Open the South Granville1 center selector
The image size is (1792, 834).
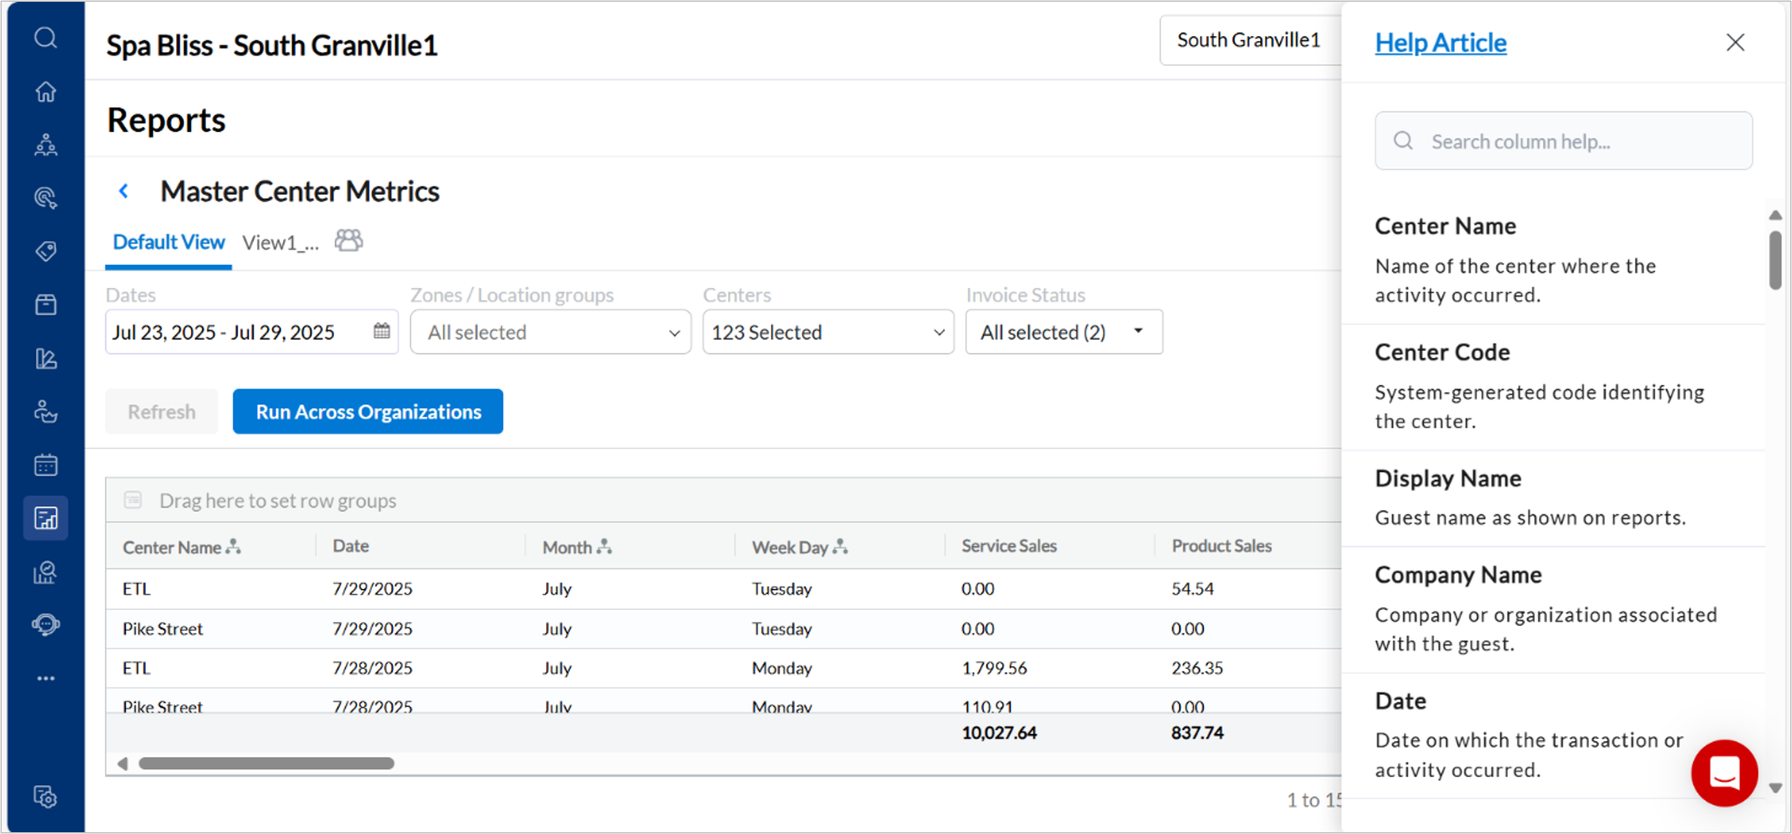pyautogui.click(x=1250, y=40)
